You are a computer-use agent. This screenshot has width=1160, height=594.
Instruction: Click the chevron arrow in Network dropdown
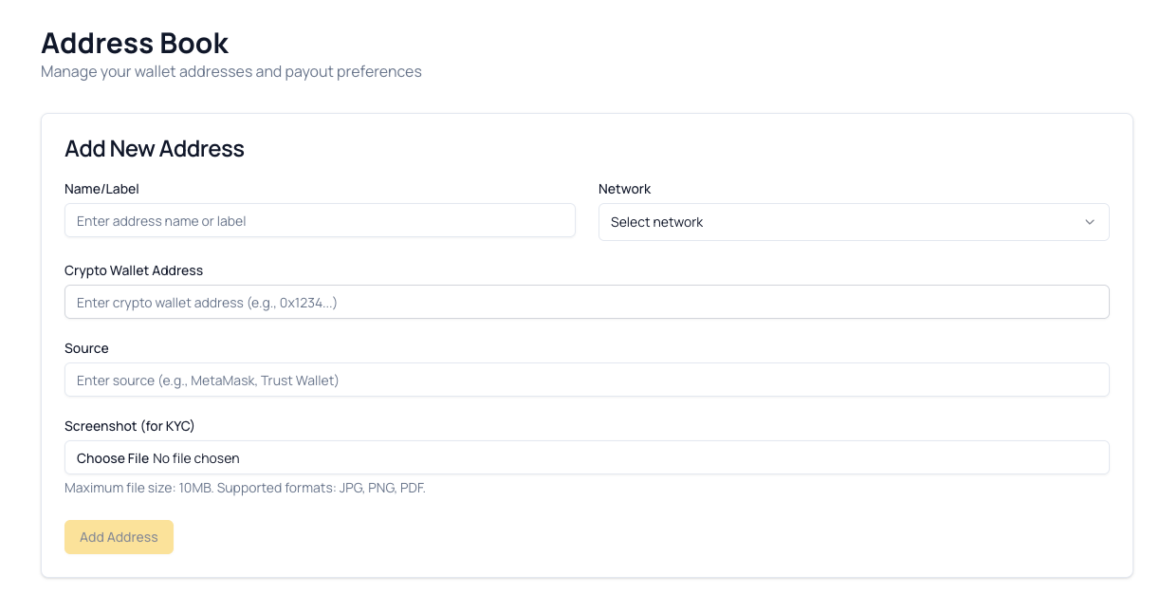pyautogui.click(x=1090, y=222)
